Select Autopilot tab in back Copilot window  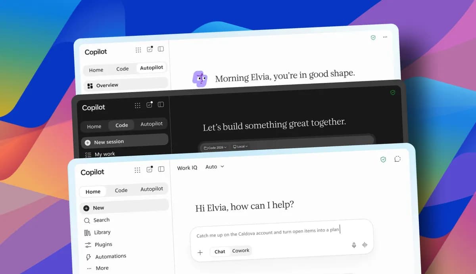click(152, 67)
